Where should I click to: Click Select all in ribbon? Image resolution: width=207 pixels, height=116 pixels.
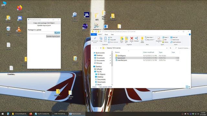tap(174, 37)
